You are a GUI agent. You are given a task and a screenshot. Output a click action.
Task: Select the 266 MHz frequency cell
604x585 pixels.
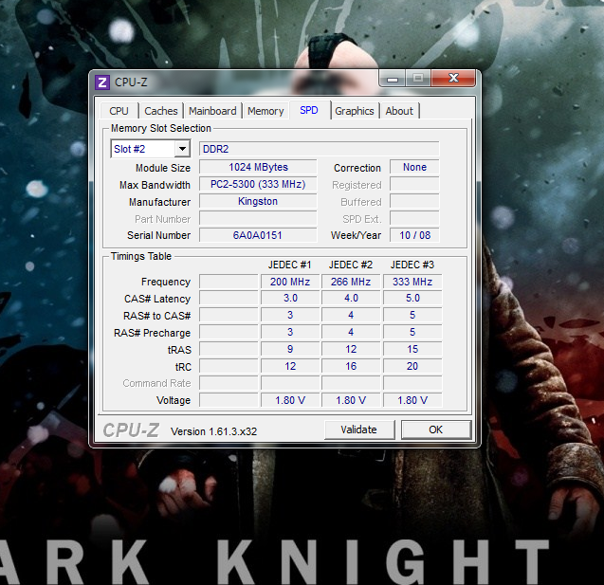[351, 282]
